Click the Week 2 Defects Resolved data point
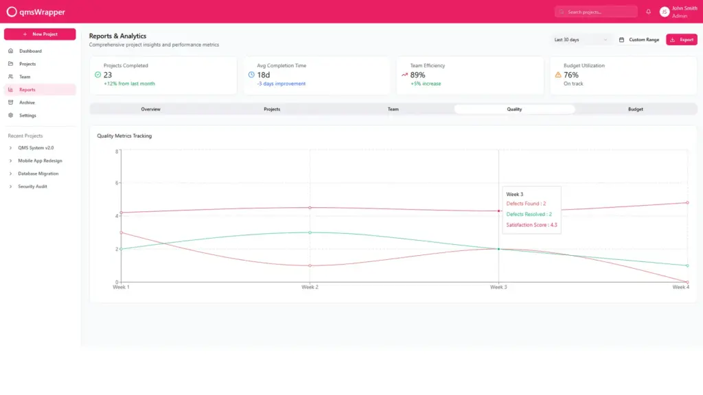This screenshot has height=395, width=703. (310, 232)
